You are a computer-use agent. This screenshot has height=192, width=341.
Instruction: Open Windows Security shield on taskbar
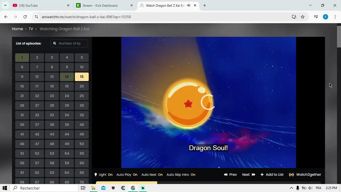[x=113, y=188]
